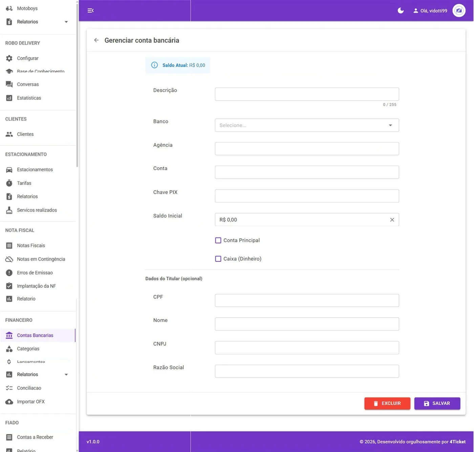Click the Saldo Atual info icon

pyautogui.click(x=154, y=65)
